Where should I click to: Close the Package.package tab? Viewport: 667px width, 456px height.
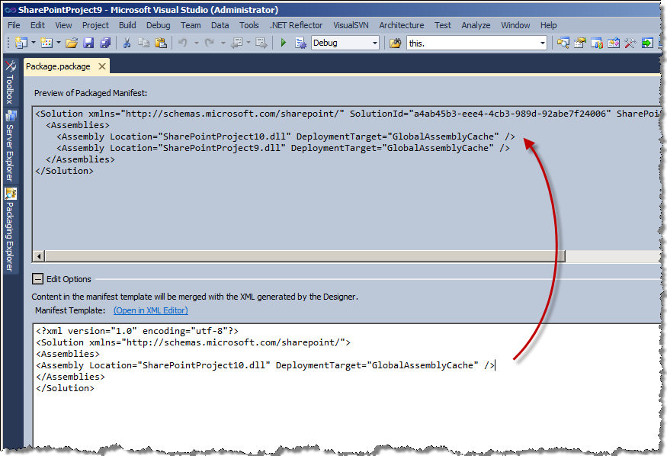(x=102, y=66)
